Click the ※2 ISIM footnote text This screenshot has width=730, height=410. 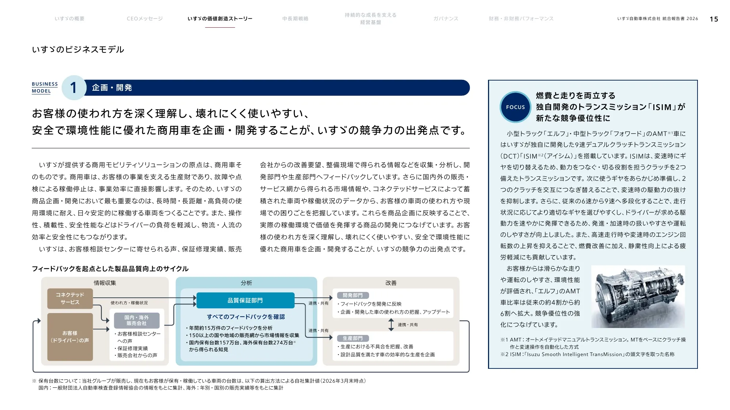(587, 354)
